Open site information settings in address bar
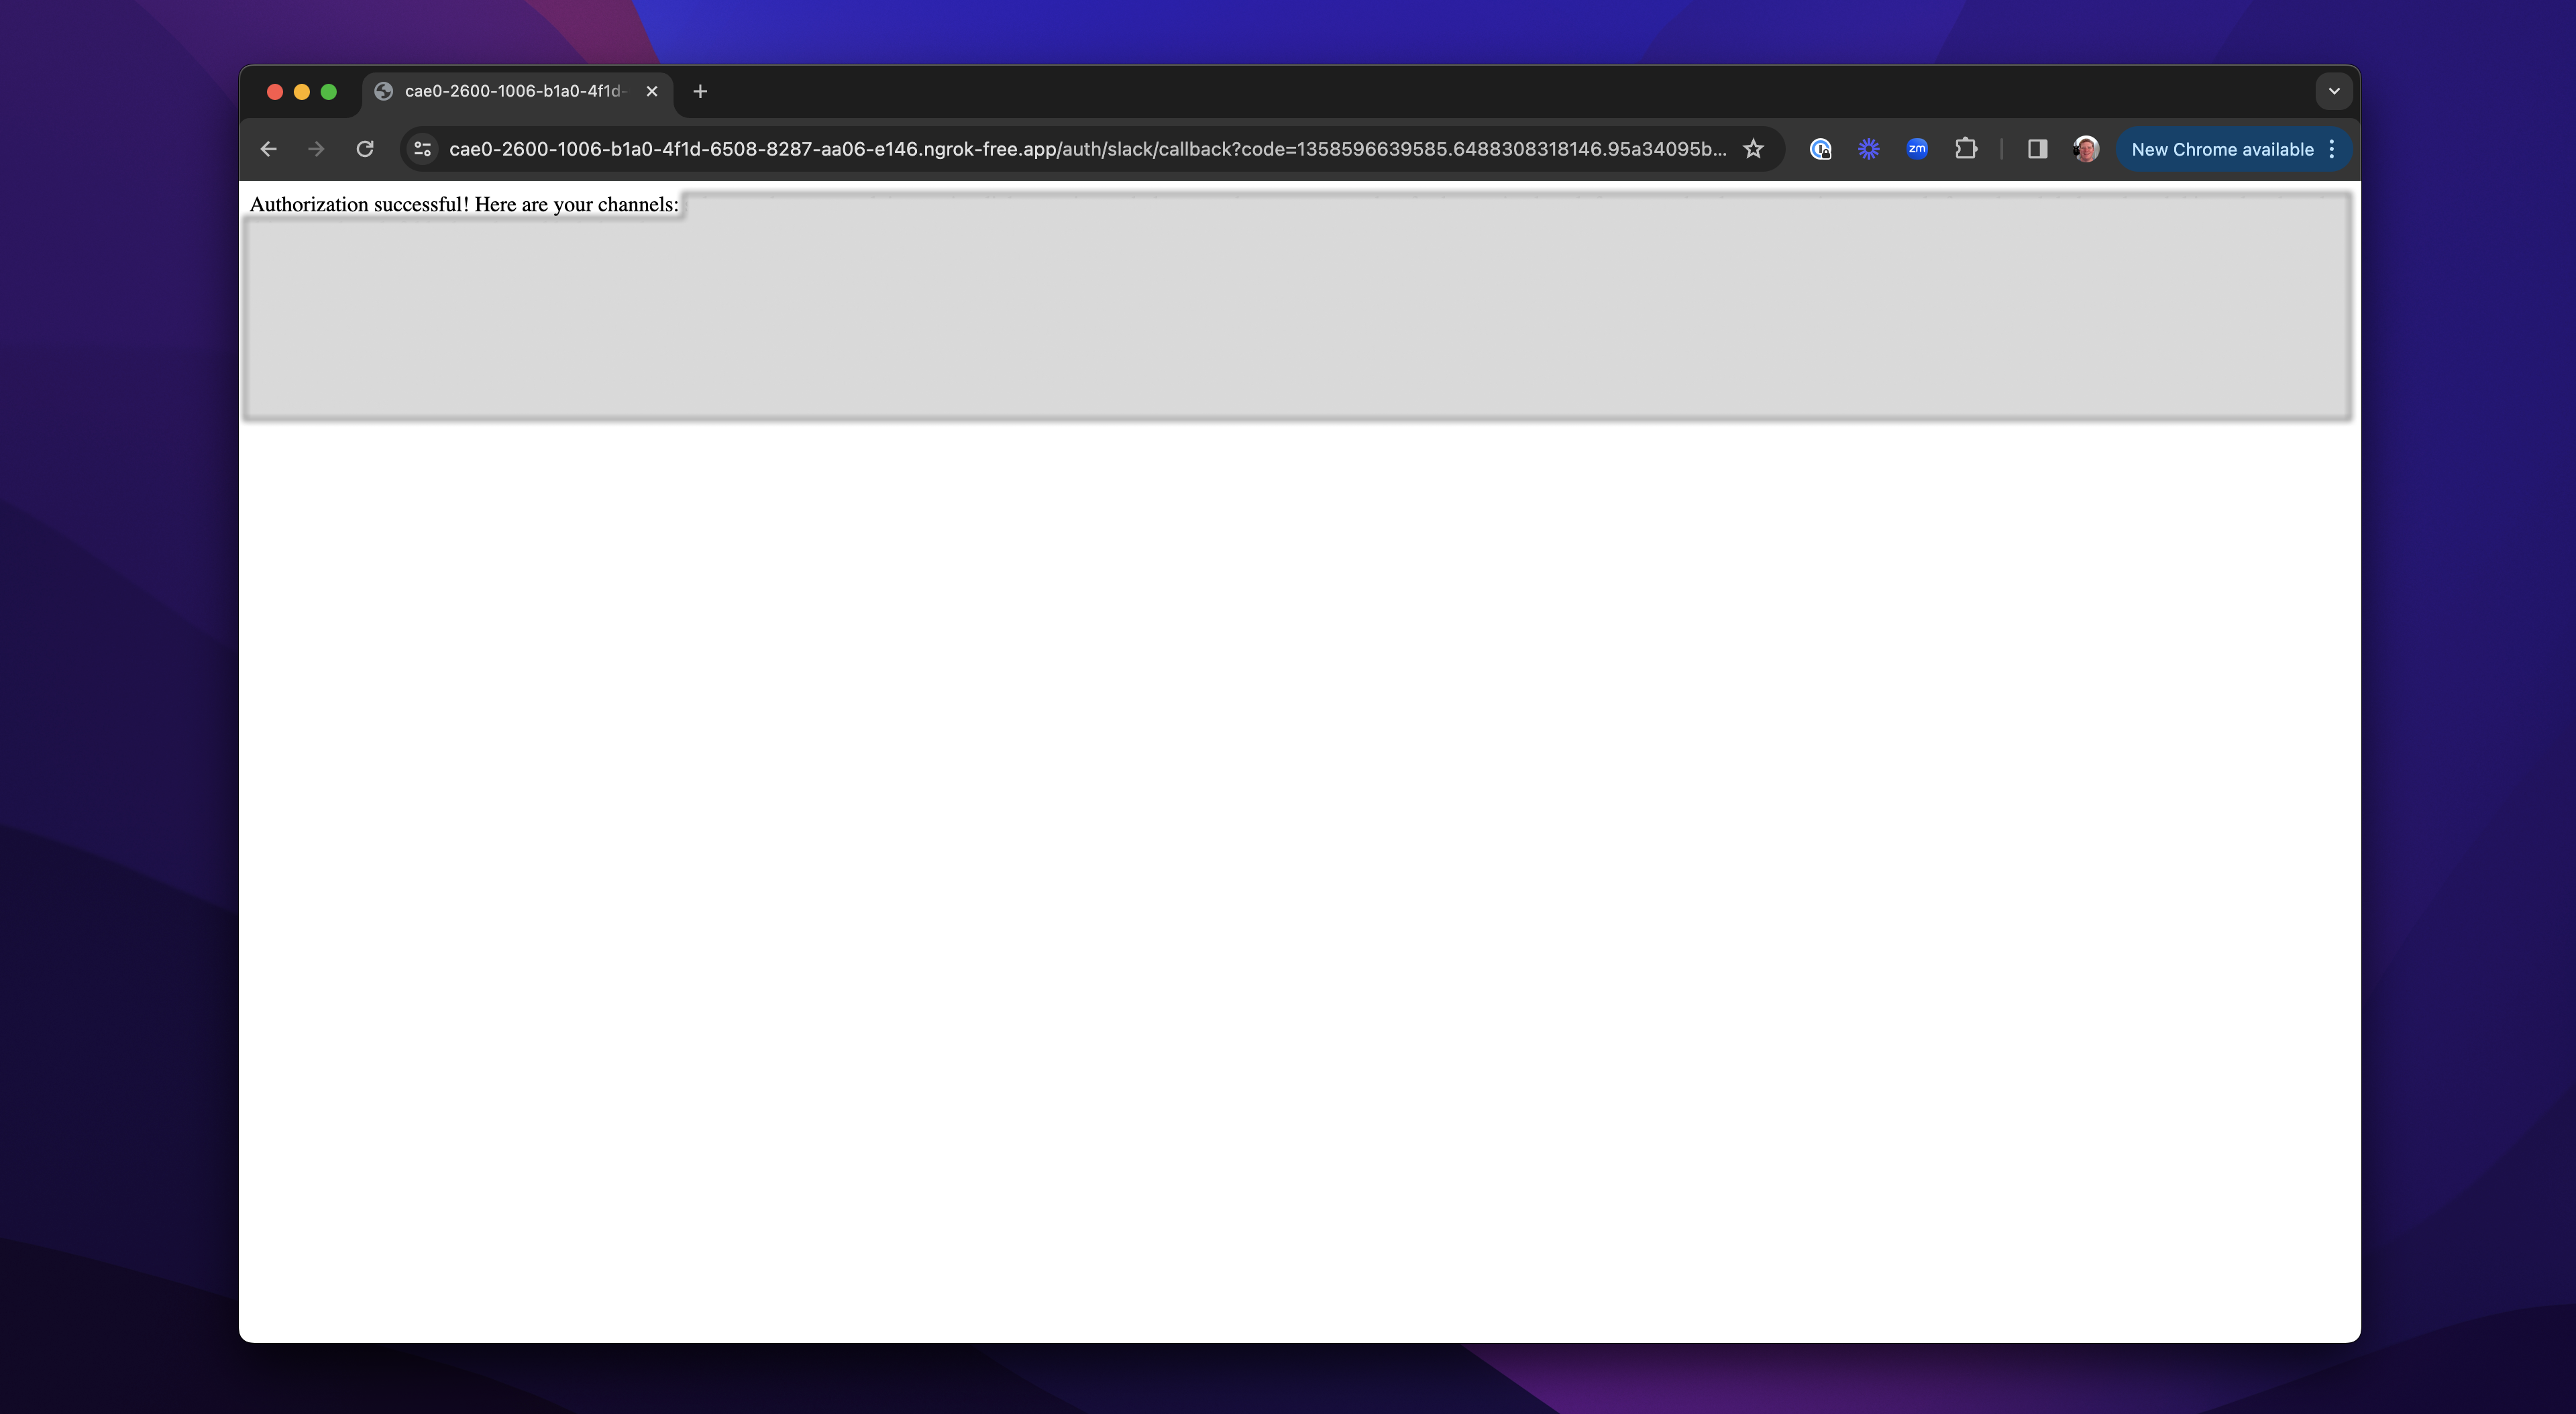 pyautogui.click(x=421, y=148)
